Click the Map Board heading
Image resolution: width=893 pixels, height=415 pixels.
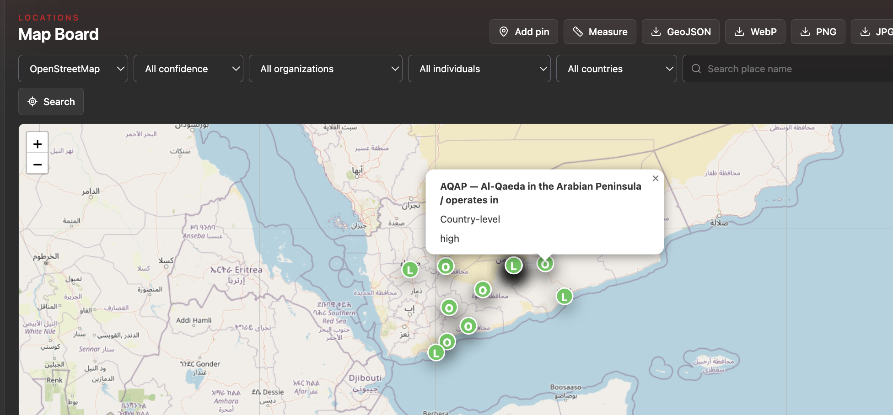(x=59, y=34)
